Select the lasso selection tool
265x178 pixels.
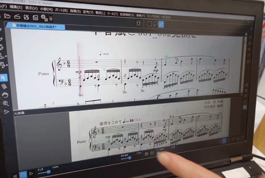click(155, 24)
